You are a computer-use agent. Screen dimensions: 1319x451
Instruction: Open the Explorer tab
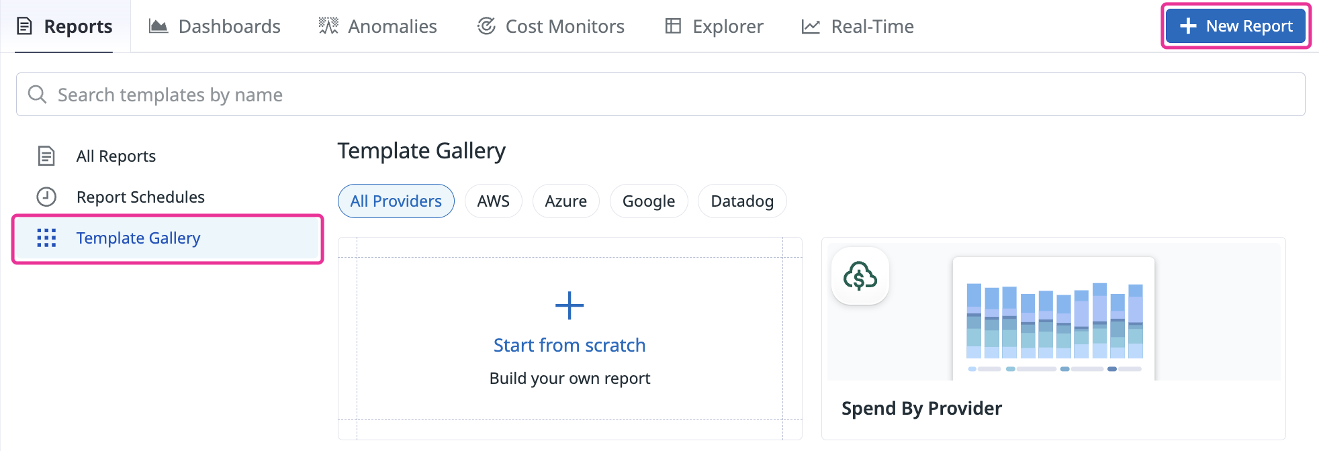coord(727,26)
